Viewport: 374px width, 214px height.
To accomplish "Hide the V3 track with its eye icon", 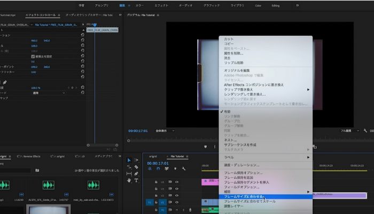I will pyautogui.click(x=177, y=189).
